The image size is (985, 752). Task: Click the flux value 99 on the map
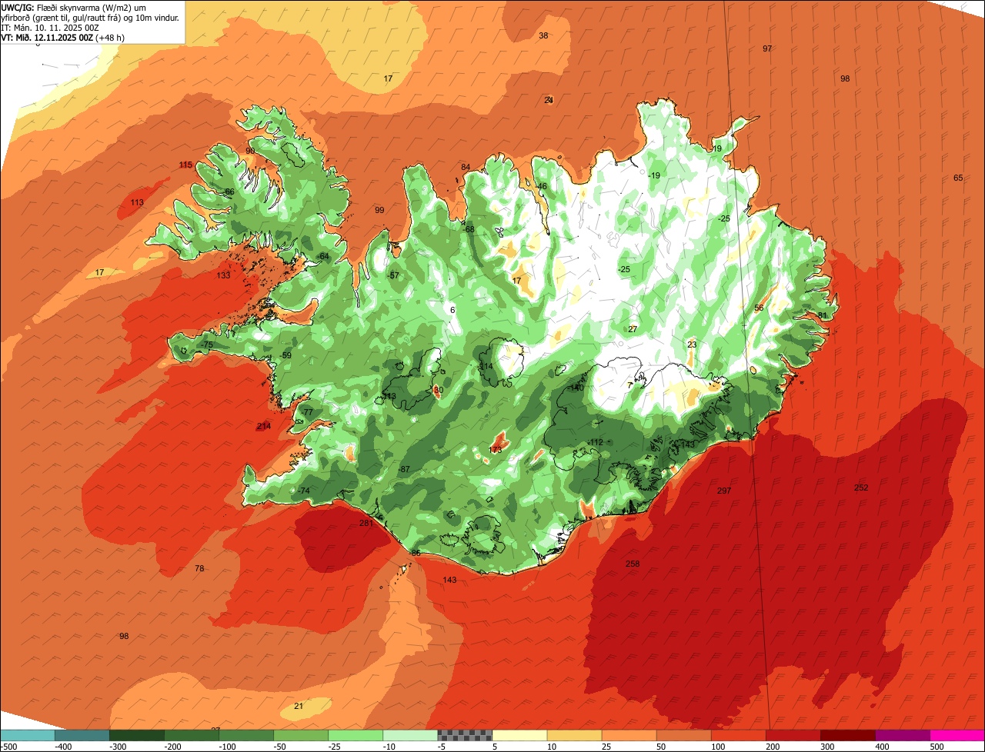pyautogui.click(x=379, y=210)
